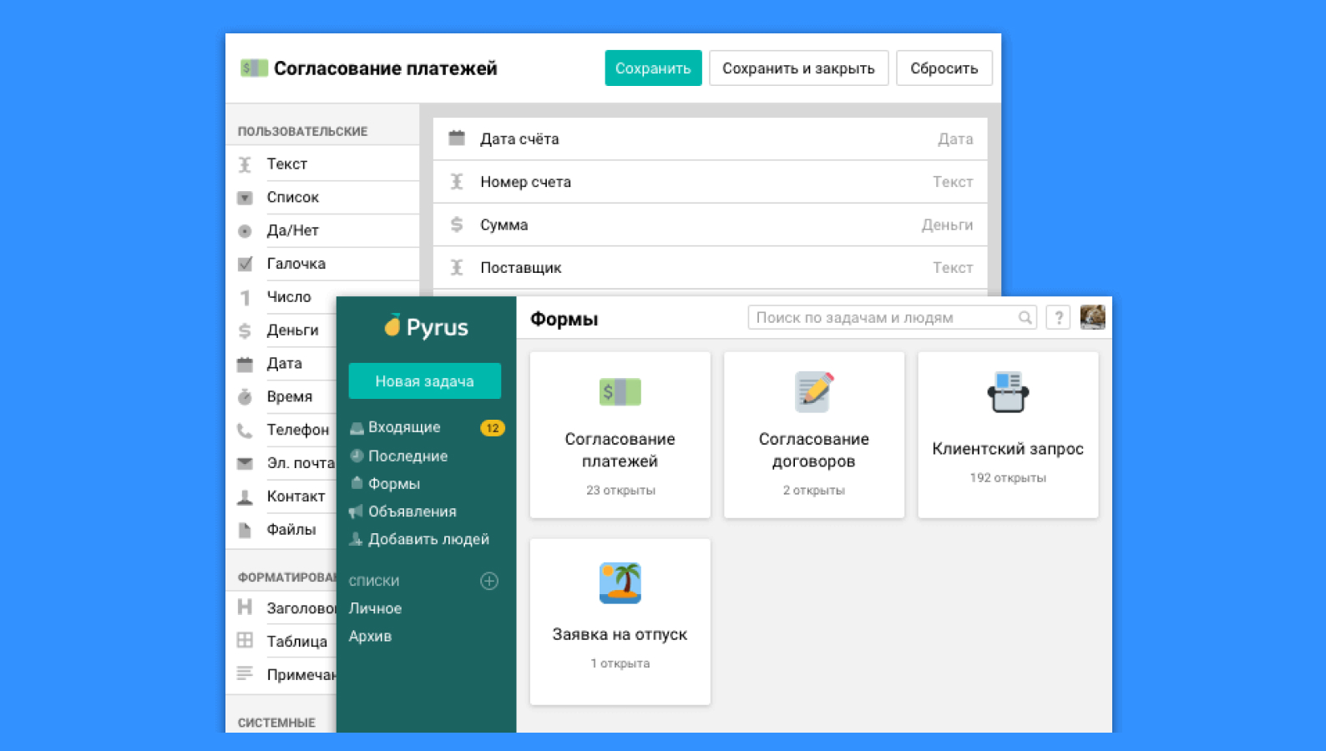Select the Файлы document icon
The image size is (1326, 751).
(x=245, y=530)
